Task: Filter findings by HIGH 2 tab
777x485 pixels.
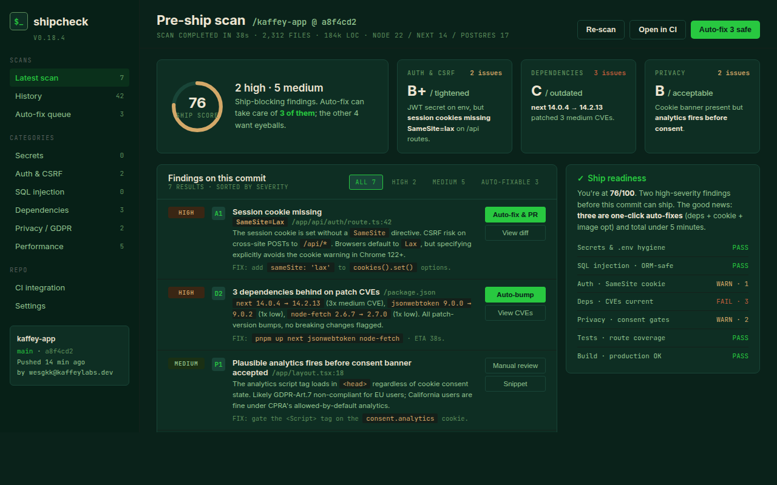Action: pos(404,182)
